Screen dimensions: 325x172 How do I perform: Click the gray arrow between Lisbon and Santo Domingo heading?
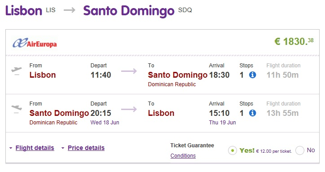(70, 10)
